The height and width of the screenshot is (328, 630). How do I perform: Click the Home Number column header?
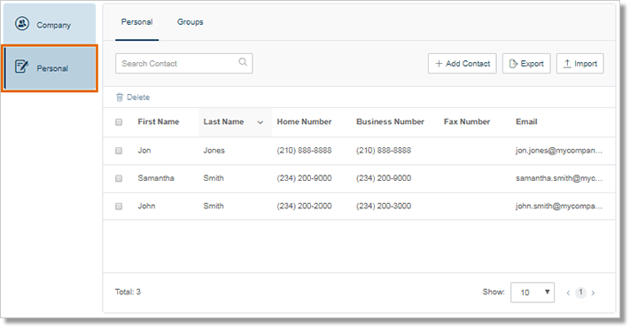pyautogui.click(x=304, y=121)
